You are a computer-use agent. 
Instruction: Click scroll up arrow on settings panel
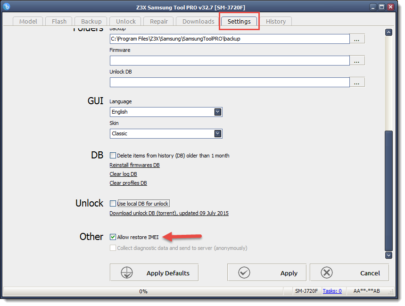(x=388, y=32)
